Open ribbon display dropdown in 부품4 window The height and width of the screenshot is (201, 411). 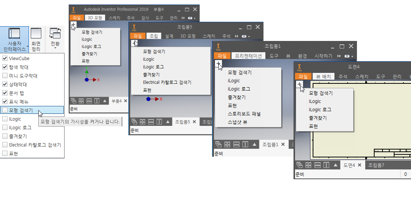pyautogui.click(x=191, y=18)
